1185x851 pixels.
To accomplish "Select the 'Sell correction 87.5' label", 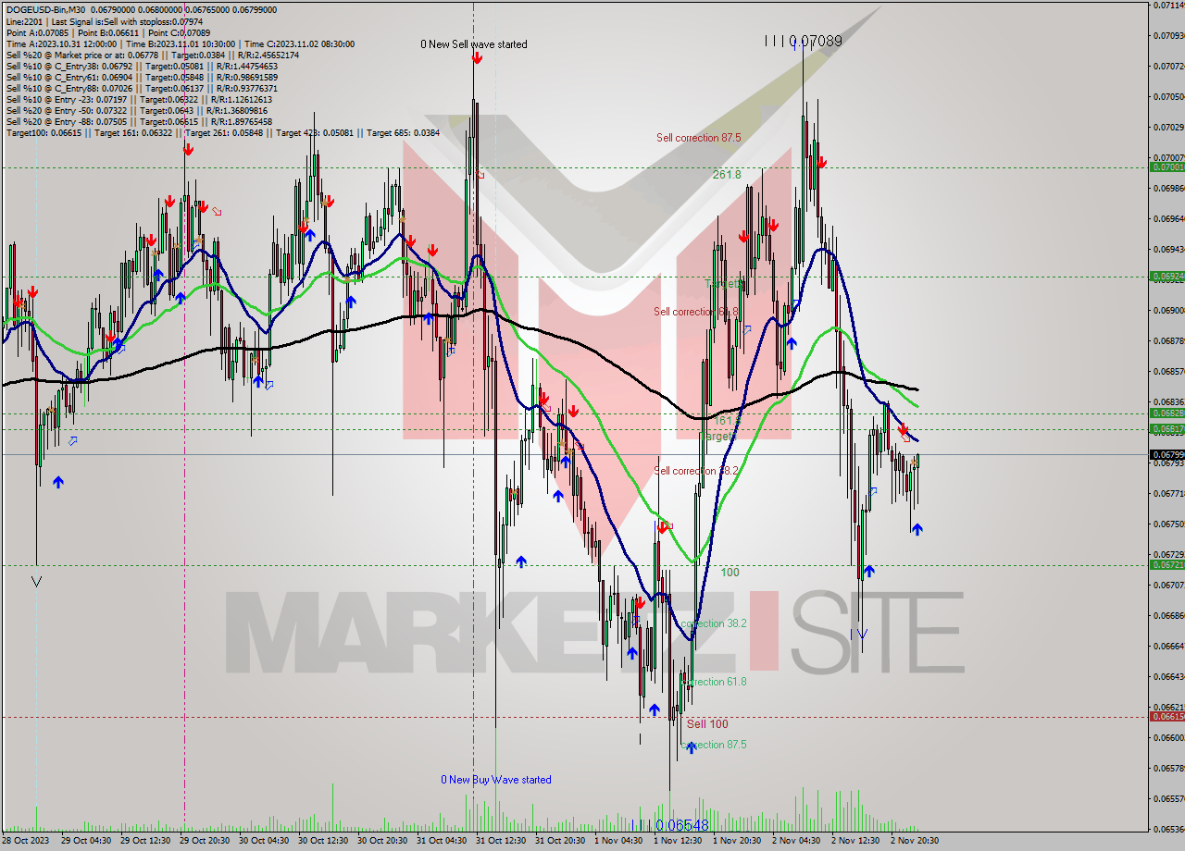I will coord(699,138).
